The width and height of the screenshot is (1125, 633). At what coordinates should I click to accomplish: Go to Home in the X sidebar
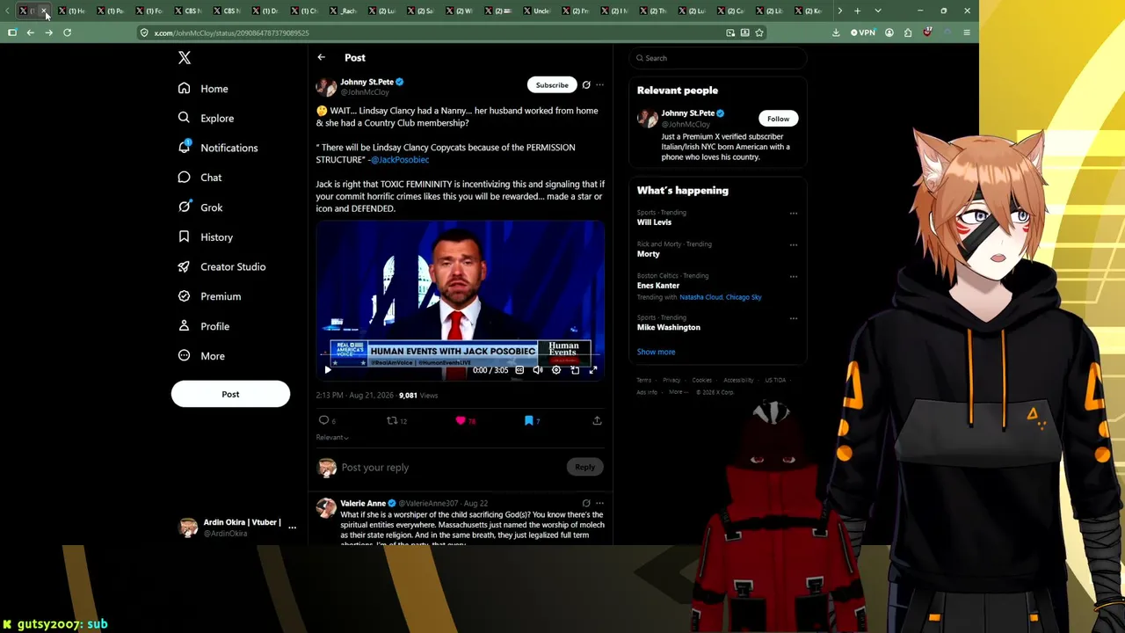click(x=203, y=89)
